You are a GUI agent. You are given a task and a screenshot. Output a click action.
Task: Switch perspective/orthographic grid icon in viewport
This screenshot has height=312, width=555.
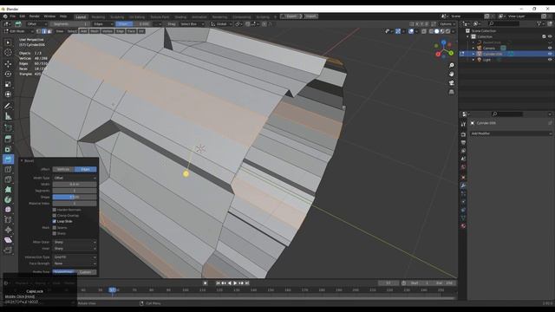(451, 92)
